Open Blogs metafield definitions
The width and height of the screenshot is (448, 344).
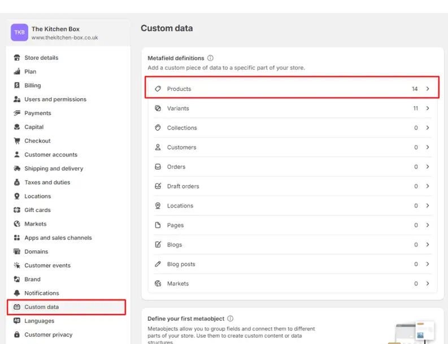[x=293, y=244]
